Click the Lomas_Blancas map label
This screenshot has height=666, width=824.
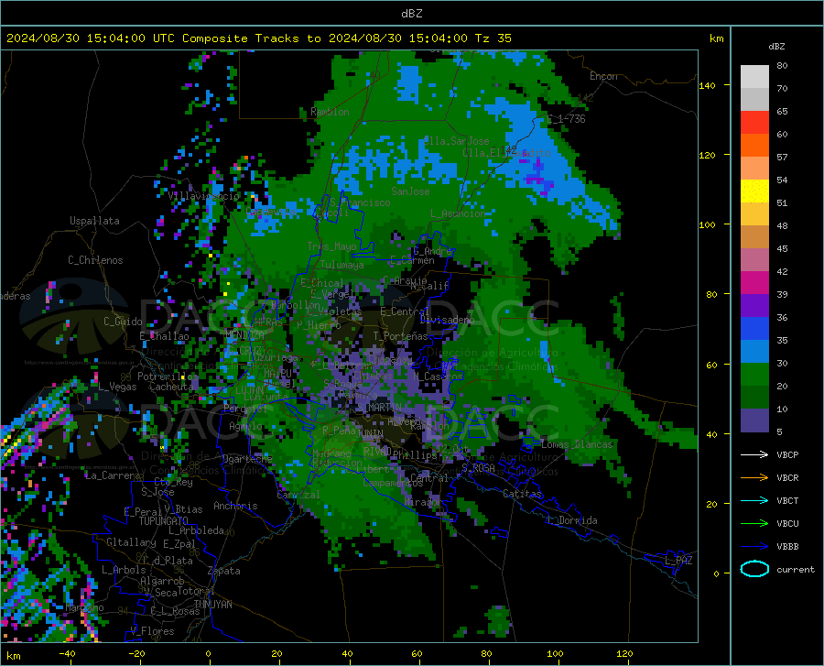[578, 444]
